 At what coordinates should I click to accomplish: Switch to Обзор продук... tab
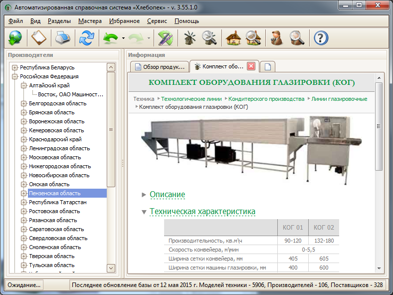tap(160, 67)
